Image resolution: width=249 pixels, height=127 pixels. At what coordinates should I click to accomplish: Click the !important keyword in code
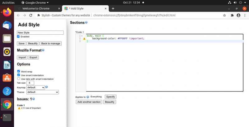click(x=137, y=38)
